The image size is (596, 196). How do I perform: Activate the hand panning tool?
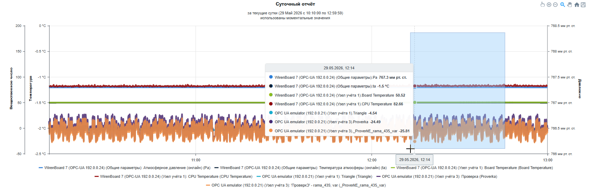click(x=570, y=5)
